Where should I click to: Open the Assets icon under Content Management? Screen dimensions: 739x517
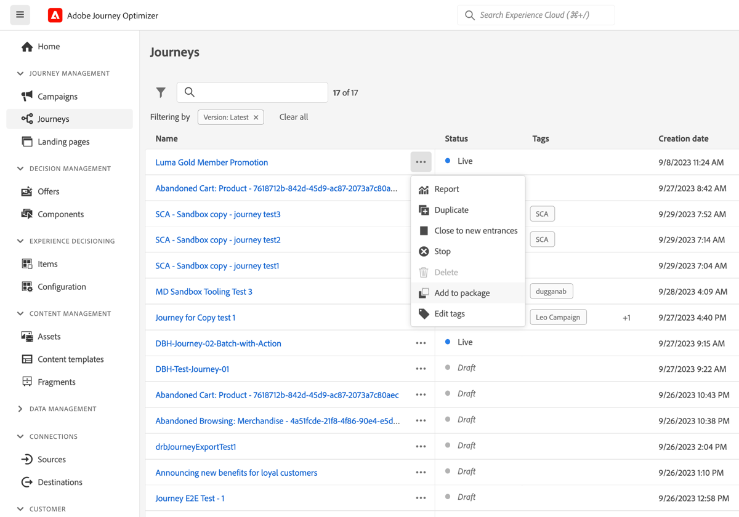click(26, 336)
